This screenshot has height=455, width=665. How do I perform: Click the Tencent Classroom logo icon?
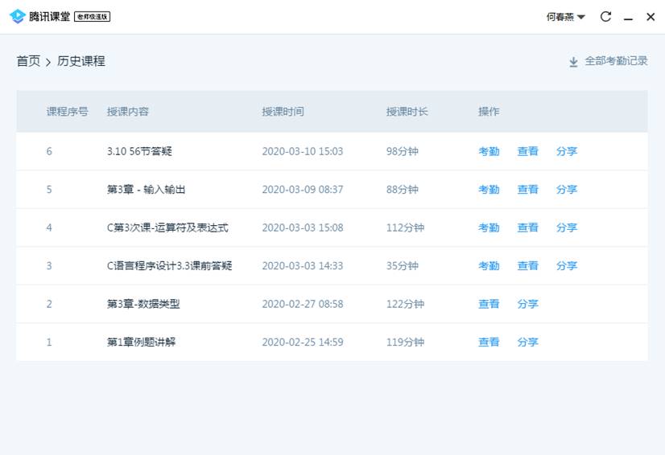[18, 17]
